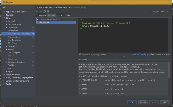Screen dimensions: 173x107
Task: Expand Language Injections node arrow
Action: pyautogui.click(x=6, y=62)
